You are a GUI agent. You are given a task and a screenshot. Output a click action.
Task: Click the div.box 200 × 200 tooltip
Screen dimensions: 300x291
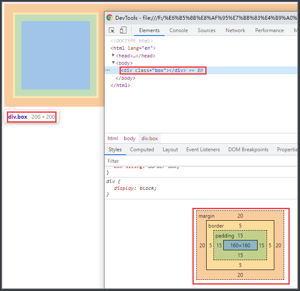32,117
